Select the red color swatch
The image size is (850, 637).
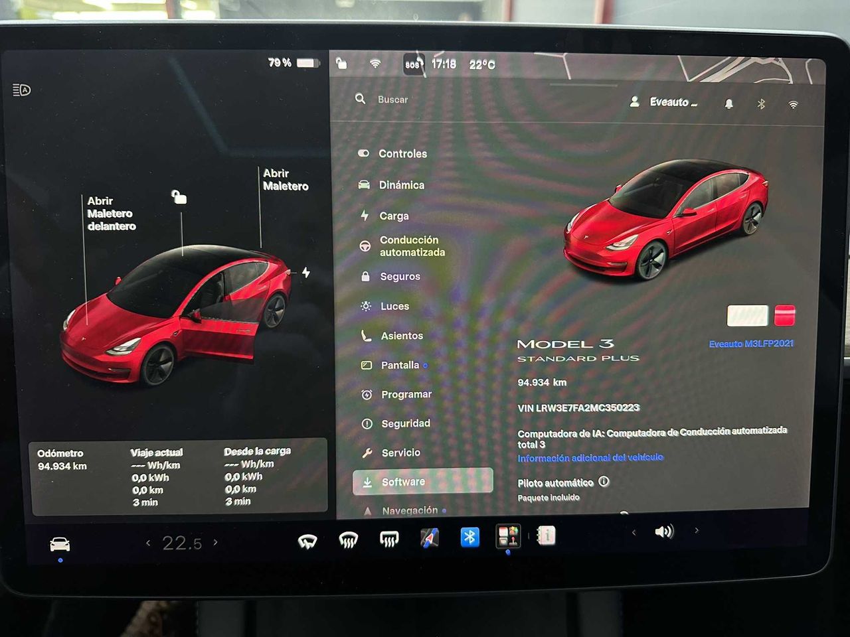784,316
